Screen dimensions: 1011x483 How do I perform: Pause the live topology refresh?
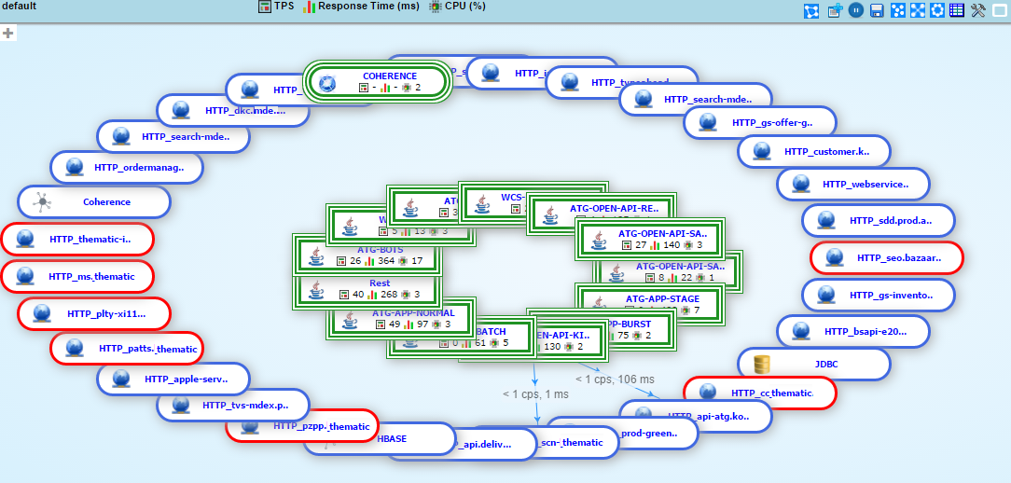tap(855, 11)
